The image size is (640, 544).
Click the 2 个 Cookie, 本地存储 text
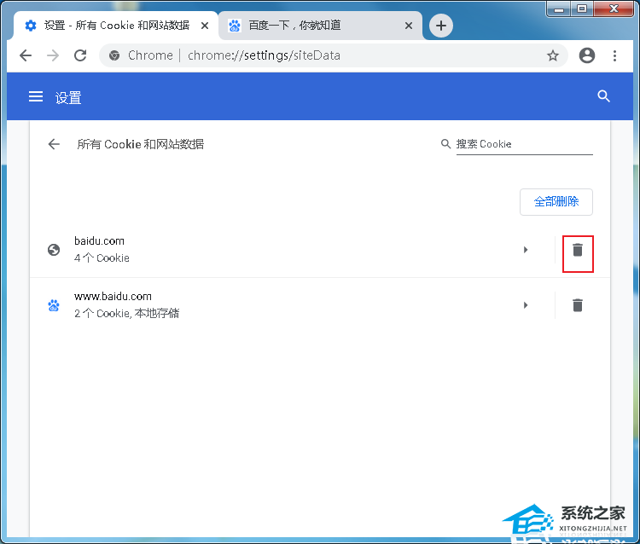click(126, 313)
